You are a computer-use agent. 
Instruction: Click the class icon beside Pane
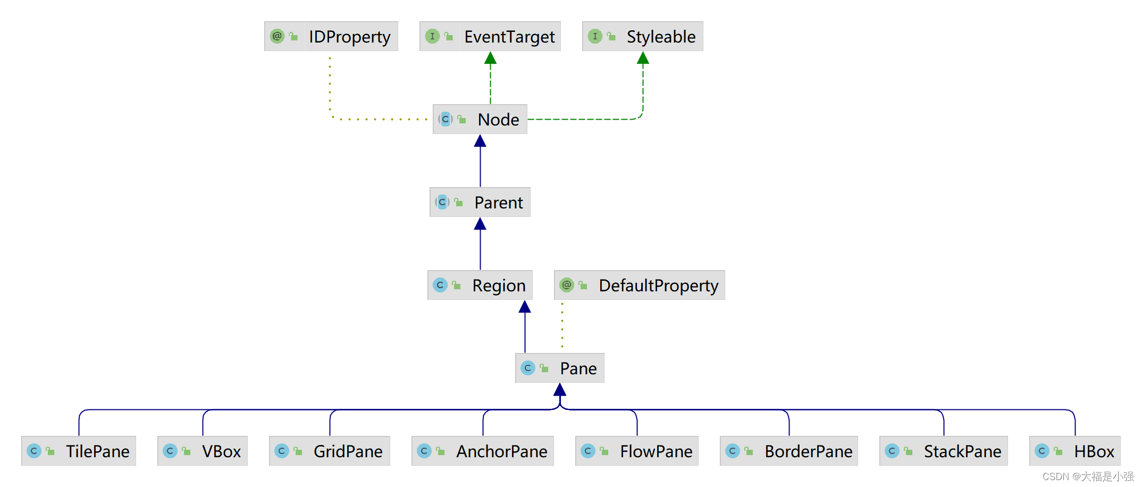click(528, 368)
